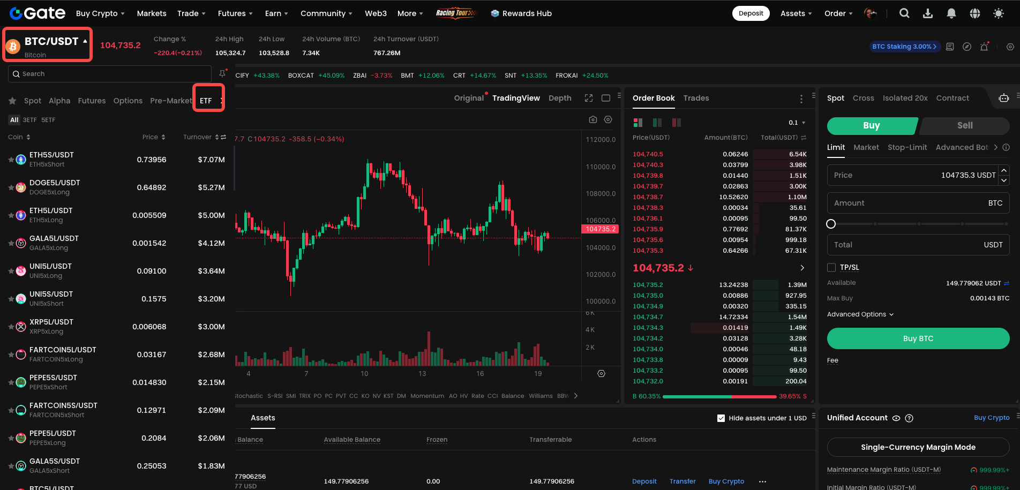The width and height of the screenshot is (1020, 490).
Task: Toggle Unified Account balance visibility eye
Action: [896, 418]
